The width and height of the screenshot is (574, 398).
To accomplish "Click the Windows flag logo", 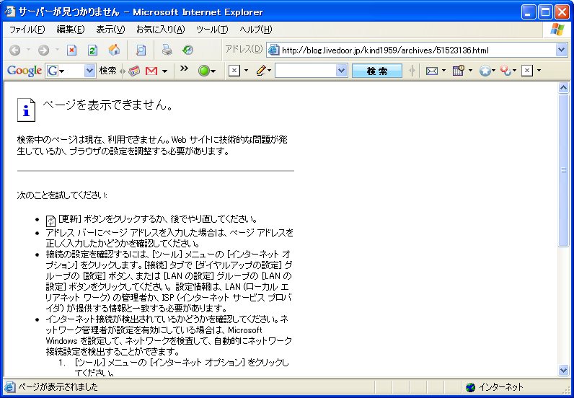I will click(557, 30).
